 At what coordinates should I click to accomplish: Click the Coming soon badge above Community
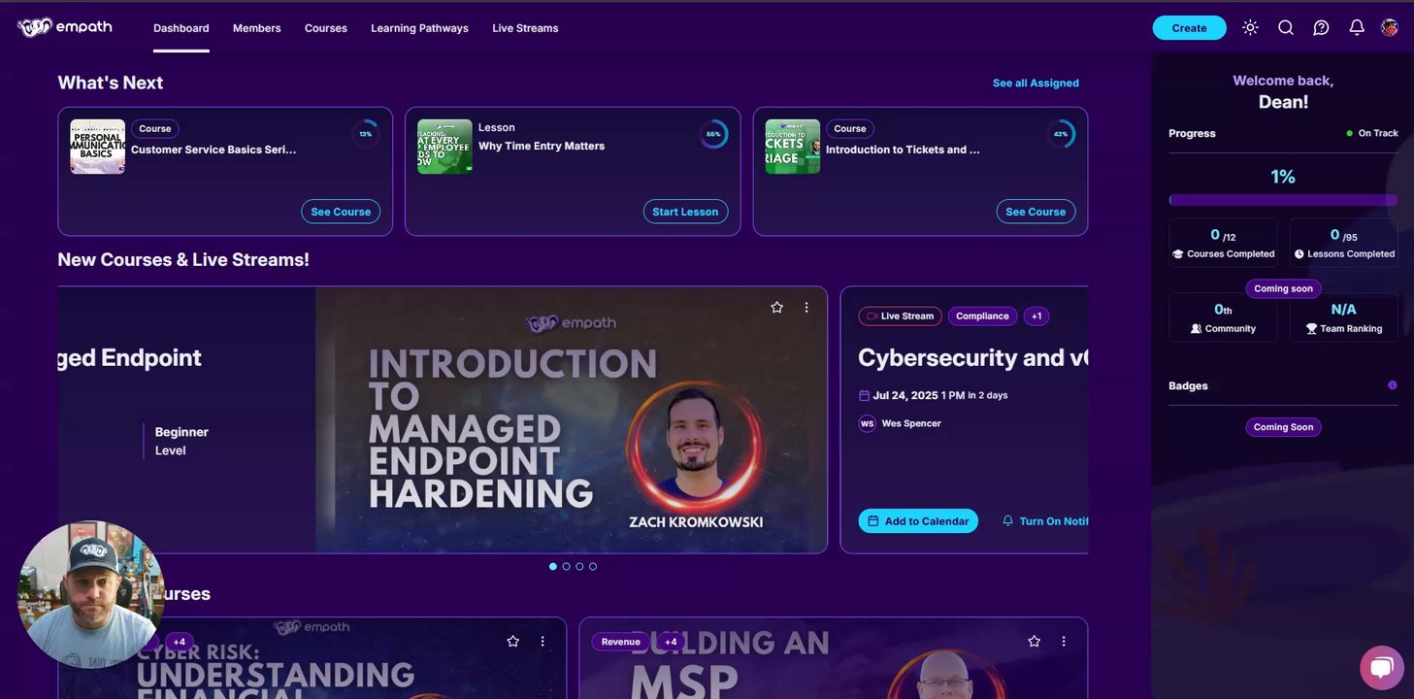1283,288
